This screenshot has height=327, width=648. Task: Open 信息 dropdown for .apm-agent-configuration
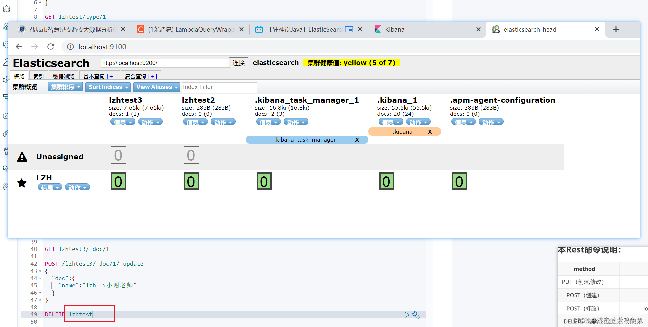[464, 122]
